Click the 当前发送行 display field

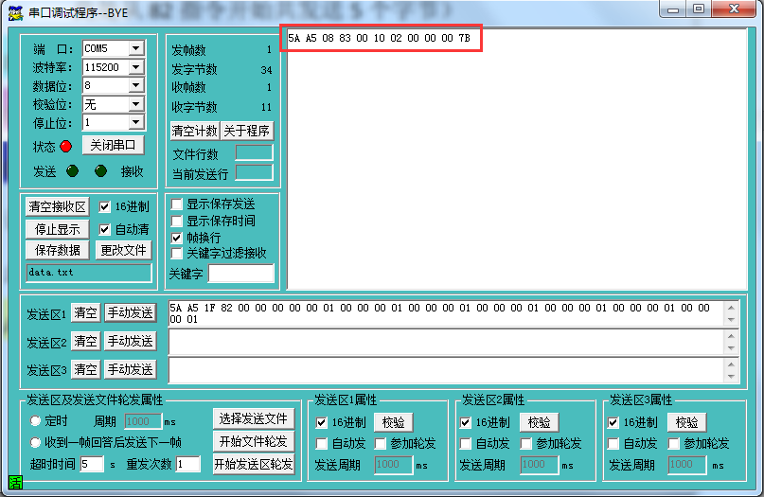click(x=254, y=172)
